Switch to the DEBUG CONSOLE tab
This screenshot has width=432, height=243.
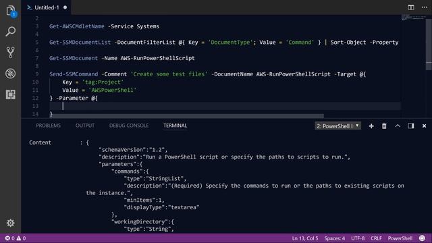coord(129,126)
